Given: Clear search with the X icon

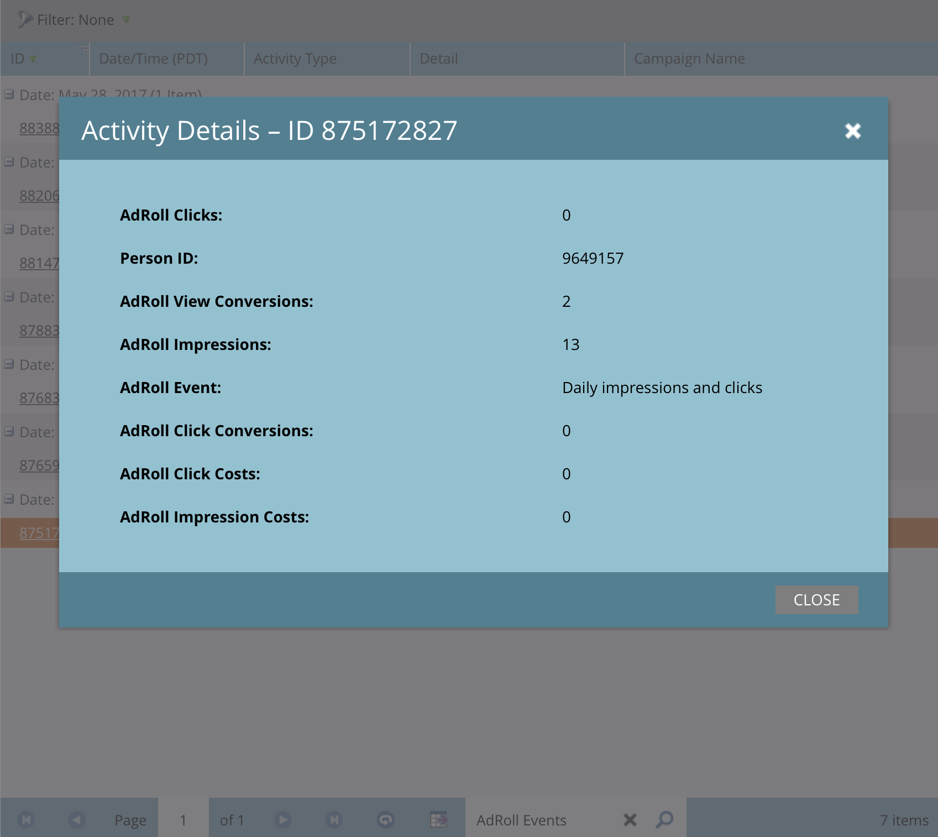Looking at the screenshot, I should [630, 820].
